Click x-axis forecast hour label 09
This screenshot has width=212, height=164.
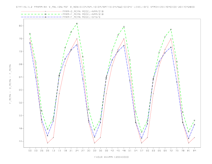pos(47,151)
